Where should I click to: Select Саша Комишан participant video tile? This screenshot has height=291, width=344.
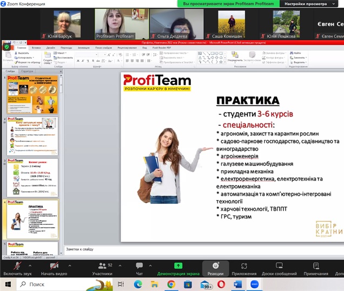[x=231, y=24]
